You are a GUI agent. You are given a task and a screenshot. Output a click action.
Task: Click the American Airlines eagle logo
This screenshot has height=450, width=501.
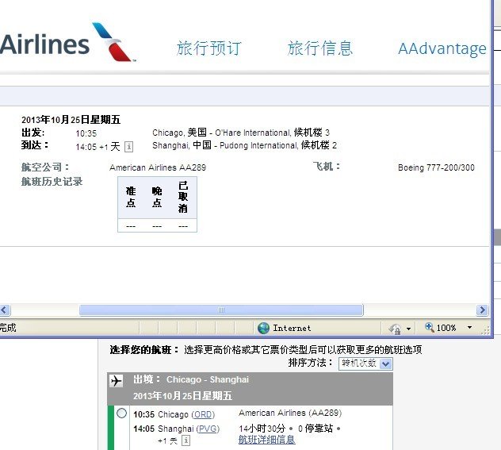pos(113,41)
